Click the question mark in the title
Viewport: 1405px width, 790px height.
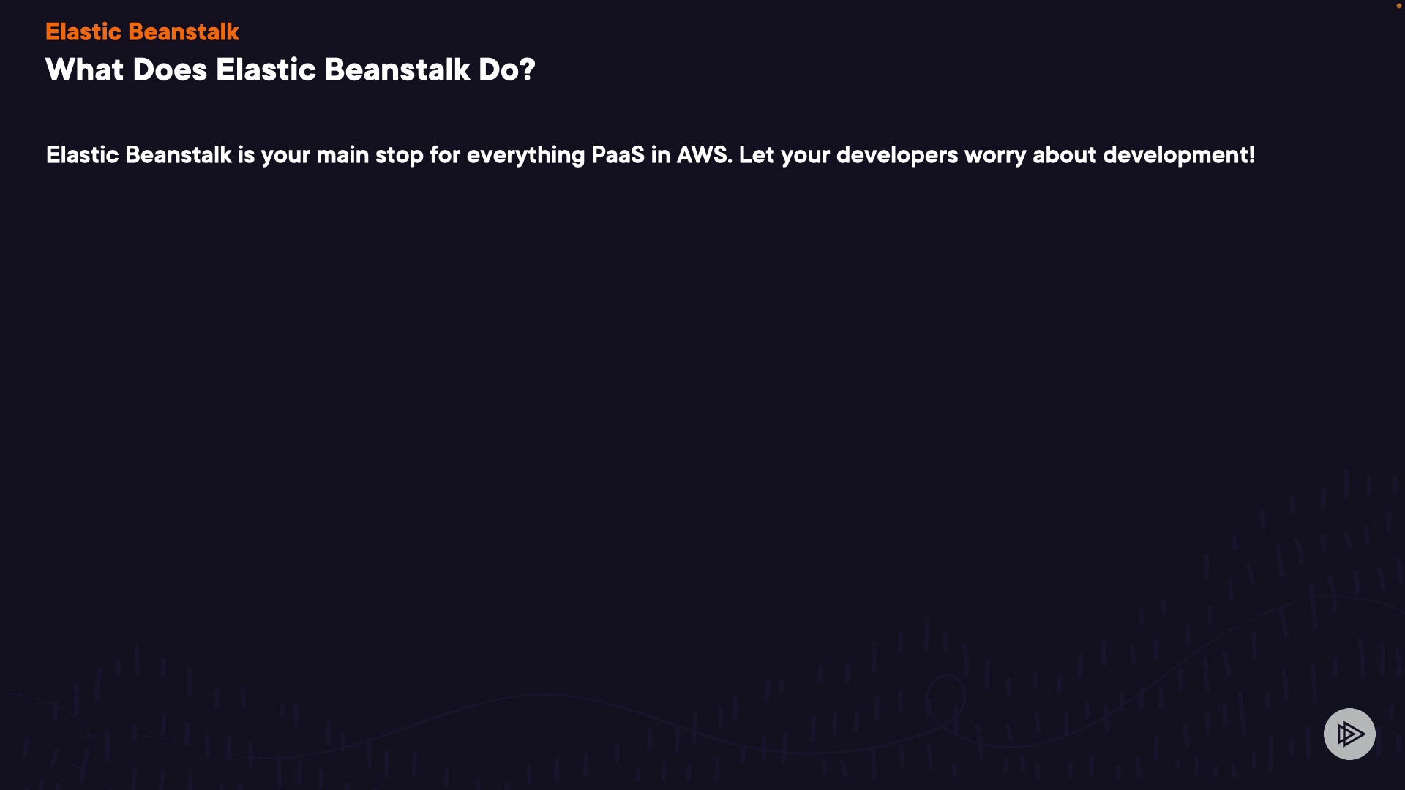coord(527,70)
